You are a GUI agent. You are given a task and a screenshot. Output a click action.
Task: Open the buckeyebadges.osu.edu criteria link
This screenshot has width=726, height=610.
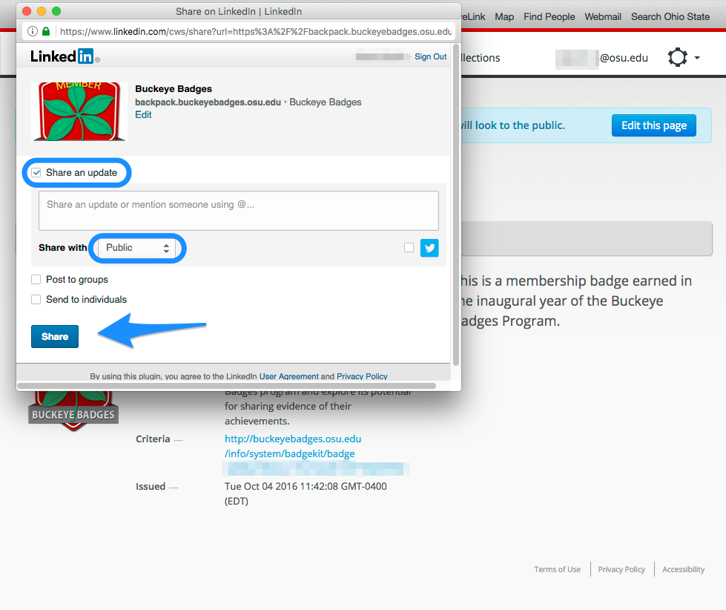(293, 446)
